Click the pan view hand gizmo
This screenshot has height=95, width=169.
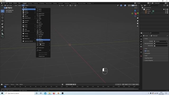coord(138,21)
